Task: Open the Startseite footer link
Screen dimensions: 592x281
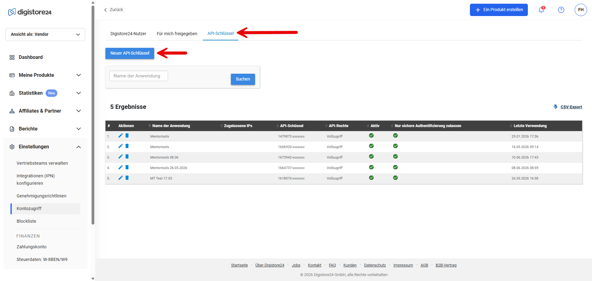Action: (x=239, y=265)
